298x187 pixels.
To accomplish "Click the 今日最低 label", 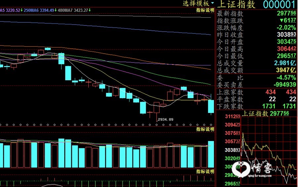I will pyautogui.click(x=230, y=56).
